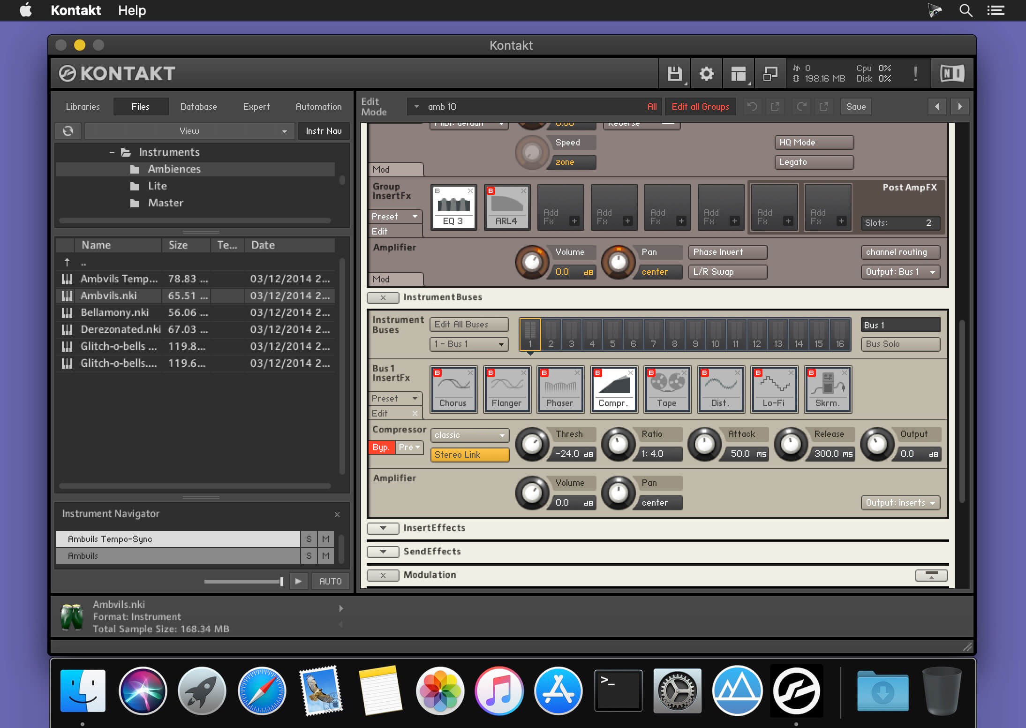Viewport: 1026px width, 728px height.
Task: Click the refresh icon in Files browser
Action: (x=68, y=131)
